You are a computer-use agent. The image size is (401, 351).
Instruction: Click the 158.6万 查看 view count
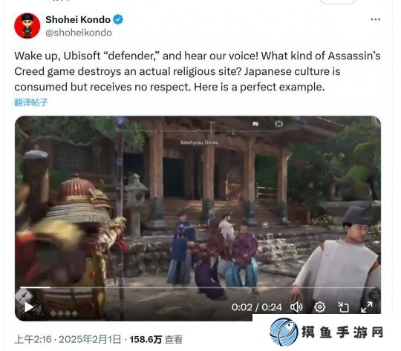point(156,339)
